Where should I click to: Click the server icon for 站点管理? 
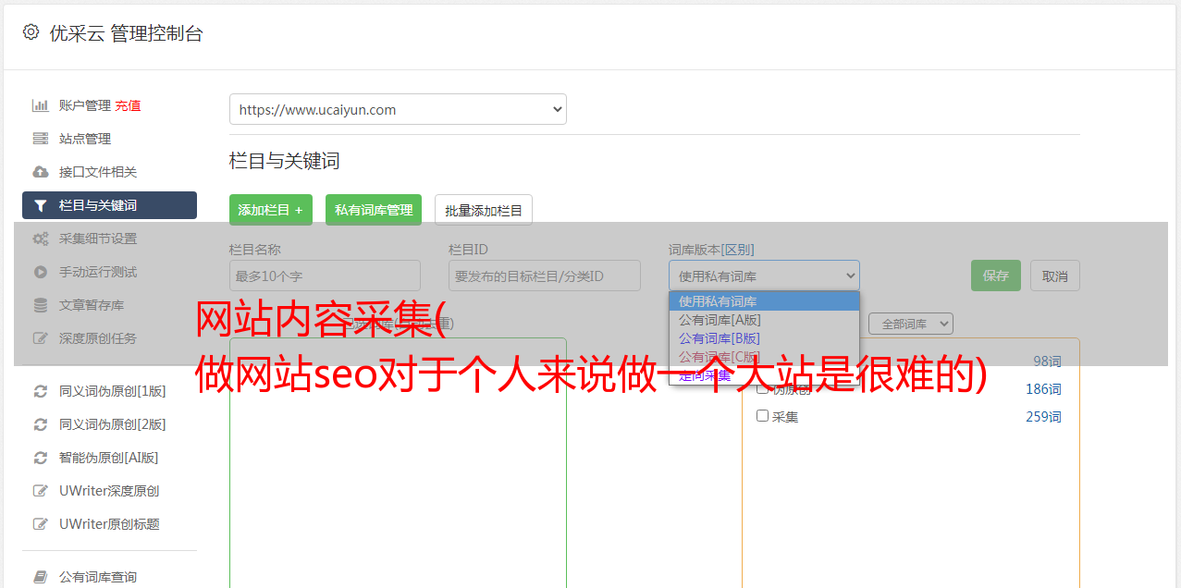pyautogui.click(x=41, y=139)
